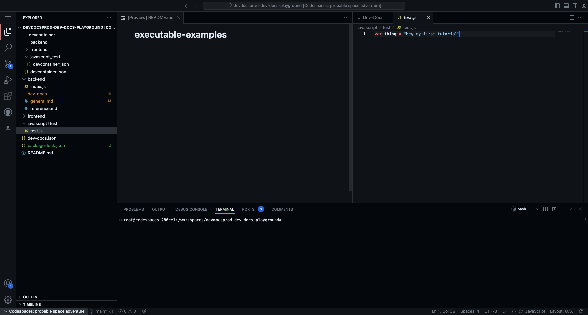Open Manage settings gear icon
The image size is (588, 315).
8,299
